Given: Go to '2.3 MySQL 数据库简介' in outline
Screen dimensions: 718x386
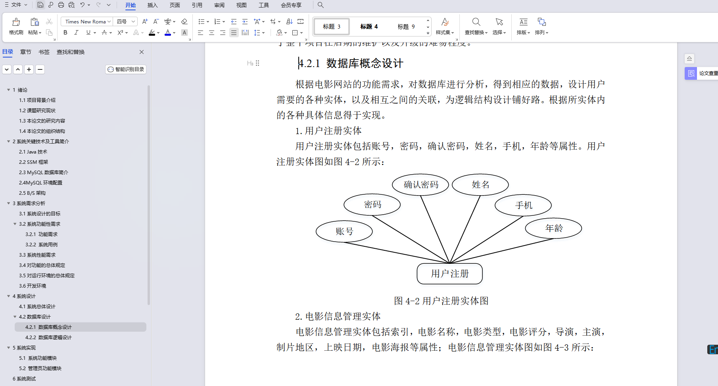Looking at the screenshot, I should click(44, 172).
